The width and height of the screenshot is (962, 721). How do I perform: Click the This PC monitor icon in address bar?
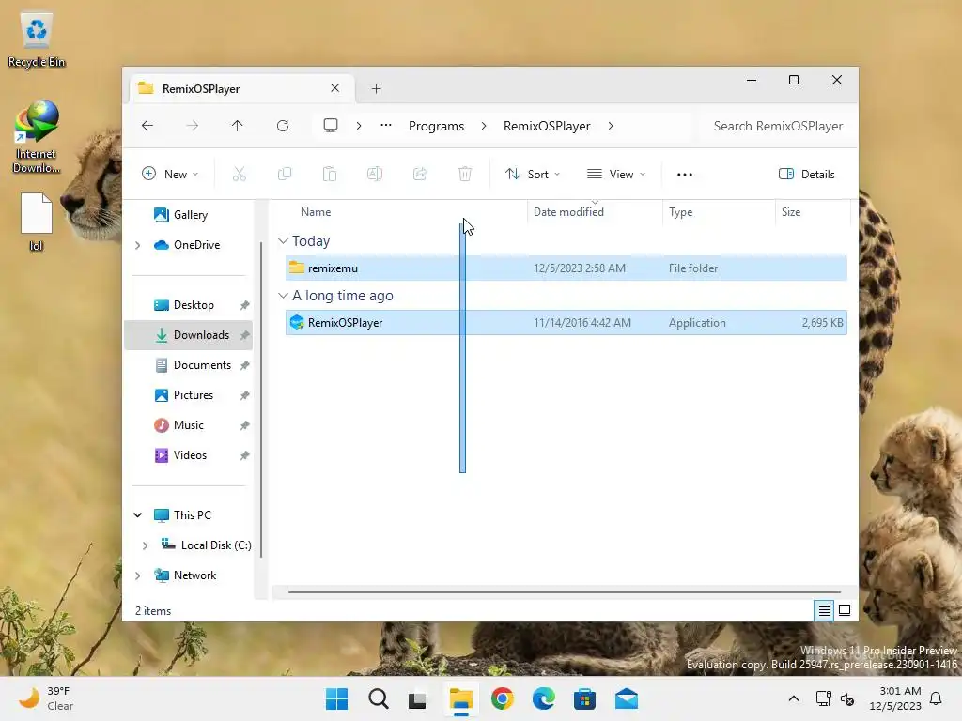pyautogui.click(x=331, y=126)
